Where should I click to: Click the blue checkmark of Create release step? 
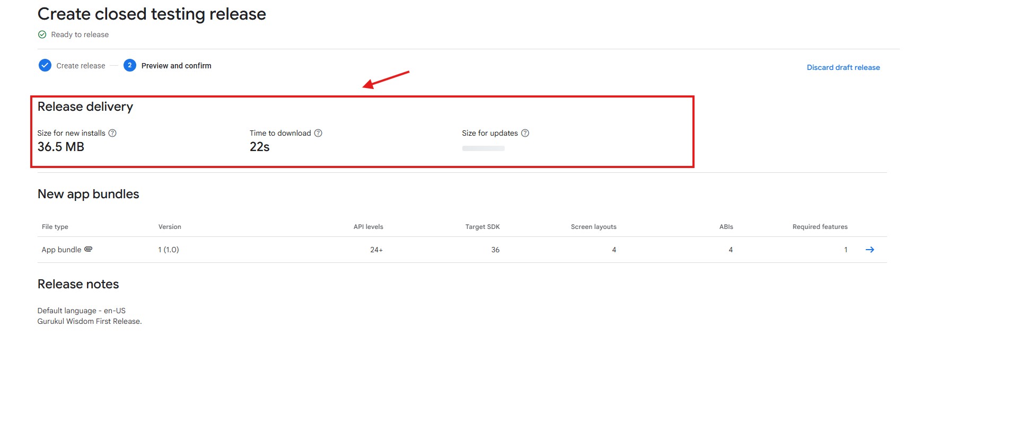pos(45,66)
